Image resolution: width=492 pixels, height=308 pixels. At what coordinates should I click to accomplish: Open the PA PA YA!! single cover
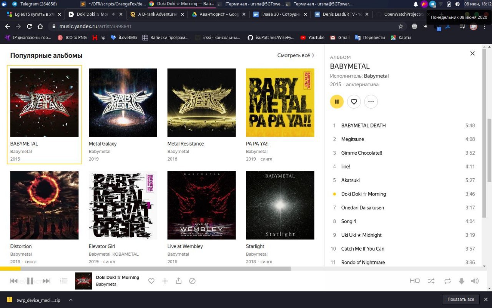(x=280, y=102)
